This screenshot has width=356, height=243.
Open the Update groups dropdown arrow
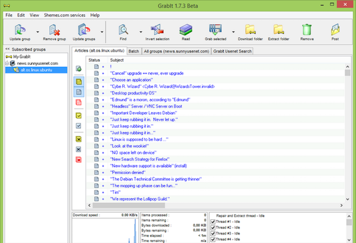click(102, 32)
